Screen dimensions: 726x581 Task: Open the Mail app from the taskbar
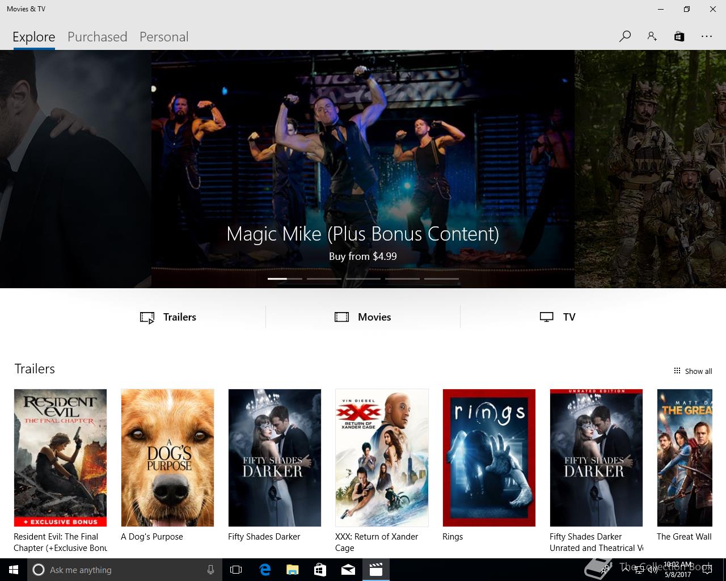[348, 570]
